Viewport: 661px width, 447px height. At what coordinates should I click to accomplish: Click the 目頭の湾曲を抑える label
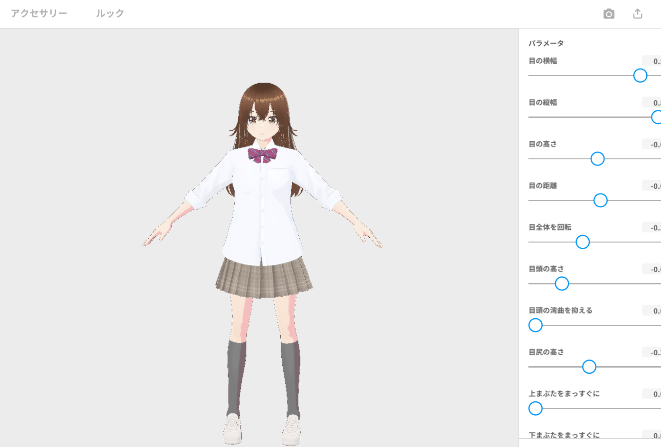click(560, 311)
